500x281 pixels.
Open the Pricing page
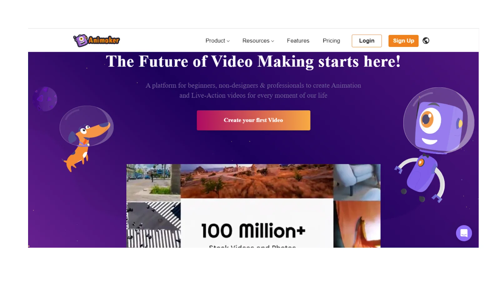pos(331,41)
